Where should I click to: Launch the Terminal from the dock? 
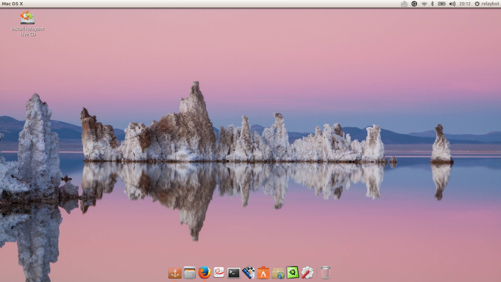pyautogui.click(x=234, y=273)
